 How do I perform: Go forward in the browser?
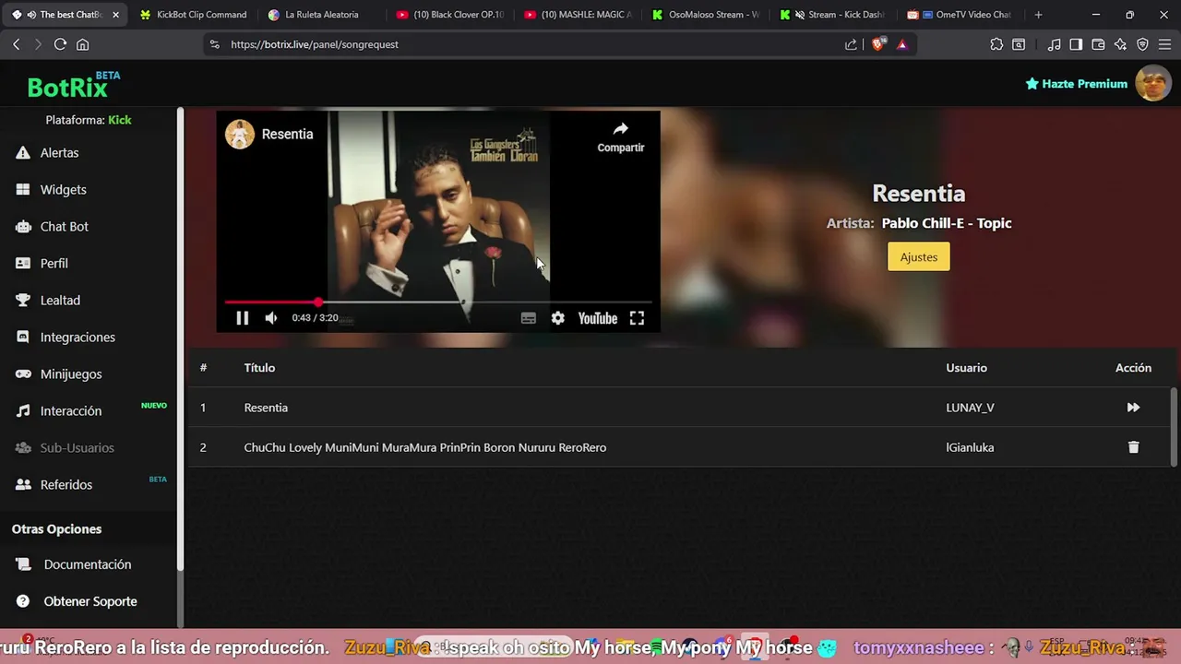tap(38, 44)
